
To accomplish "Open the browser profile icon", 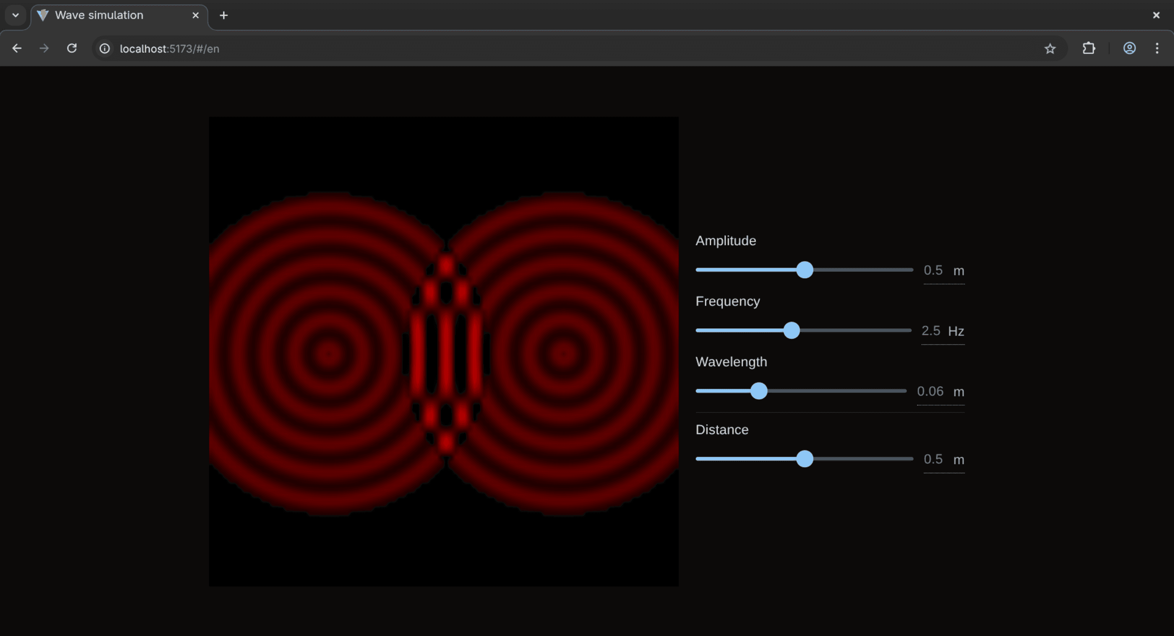I will pyautogui.click(x=1129, y=48).
